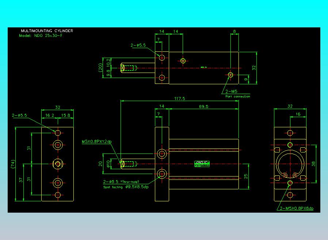Image resolution: width=328 pixels, height=240 pixels.
Task: Select the Port connection text label
Action: (x=238, y=96)
